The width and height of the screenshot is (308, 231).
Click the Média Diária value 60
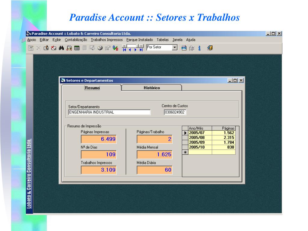click(x=155, y=170)
